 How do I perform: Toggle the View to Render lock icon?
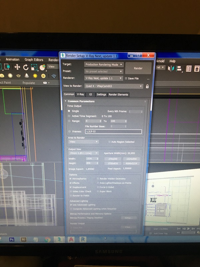pyautogui.click(x=147, y=86)
